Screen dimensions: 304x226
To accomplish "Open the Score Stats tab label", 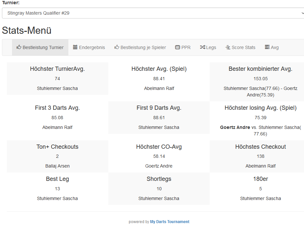I will [243, 47].
